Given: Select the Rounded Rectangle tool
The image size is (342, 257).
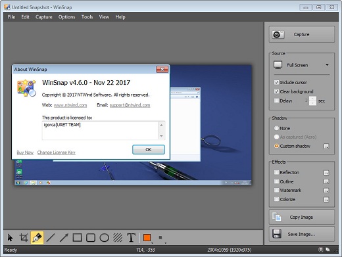Looking at the screenshot, I should tap(91, 238).
